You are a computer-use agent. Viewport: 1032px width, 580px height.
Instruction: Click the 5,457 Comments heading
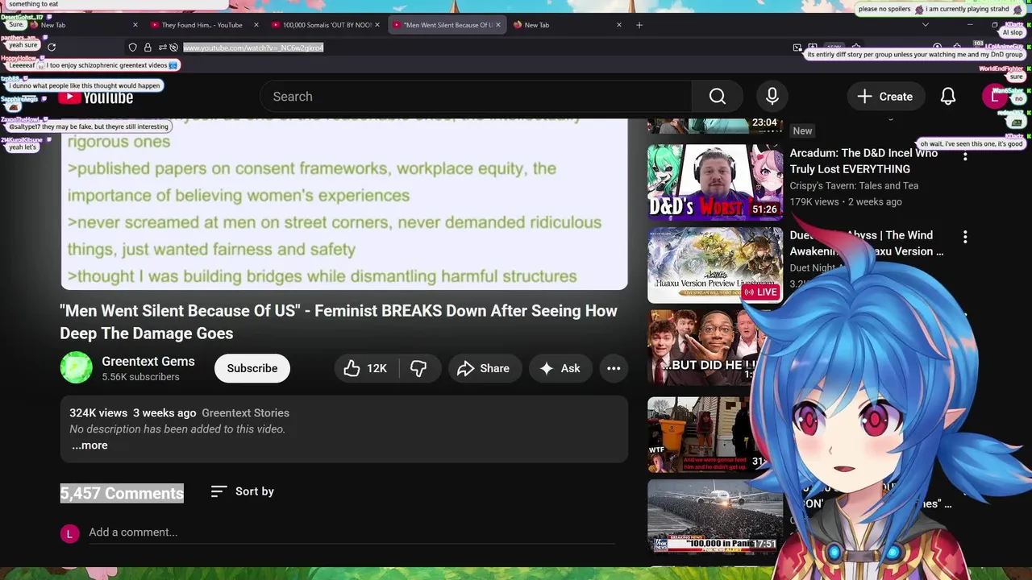click(122, 493)
